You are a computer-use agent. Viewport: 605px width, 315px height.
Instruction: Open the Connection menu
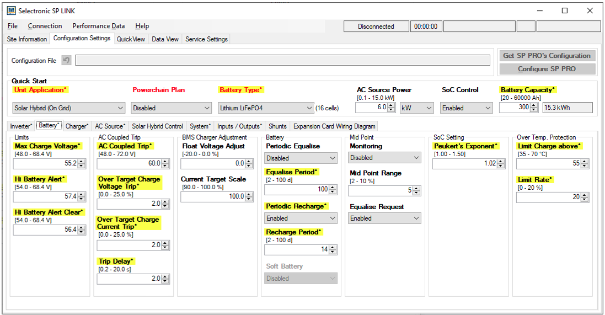(45, 26)
